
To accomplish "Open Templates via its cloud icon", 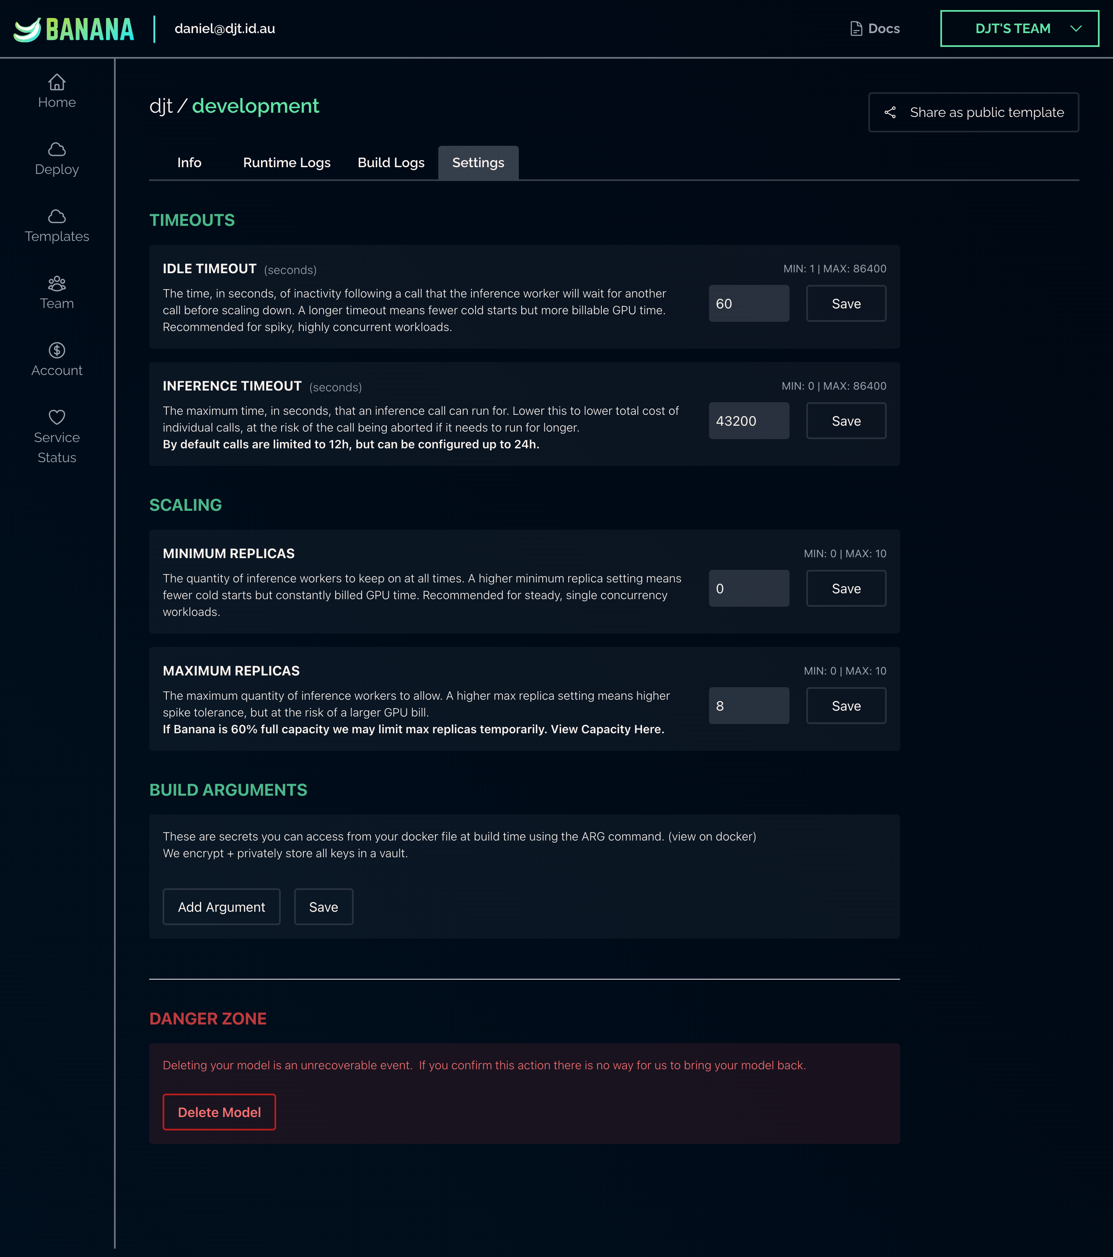I will [x=57, y=216].
